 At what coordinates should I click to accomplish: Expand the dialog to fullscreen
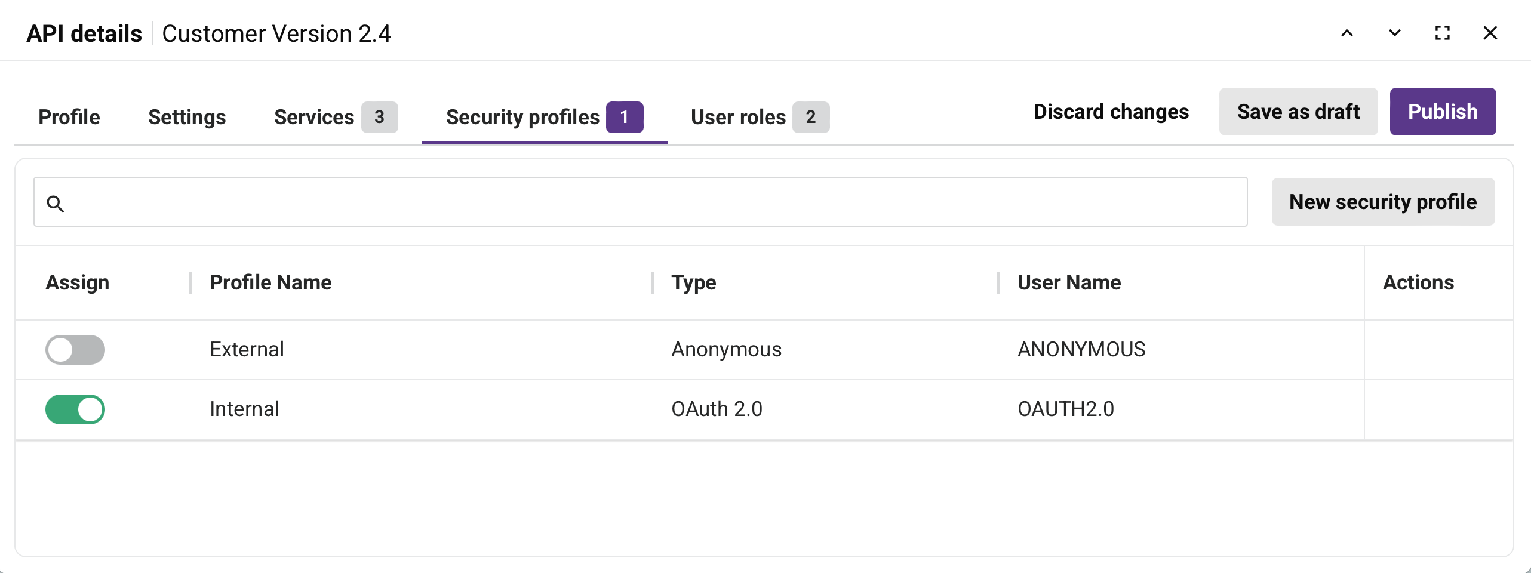coord(1442,33)
